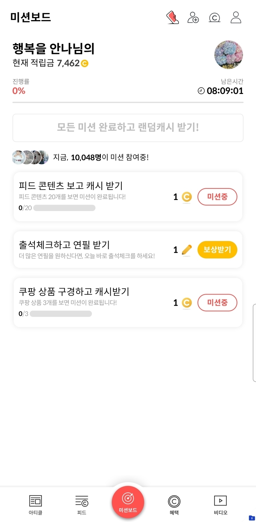256x522 pixels.
Task: Open the cash coin icon in header
Action: point(215,18)
